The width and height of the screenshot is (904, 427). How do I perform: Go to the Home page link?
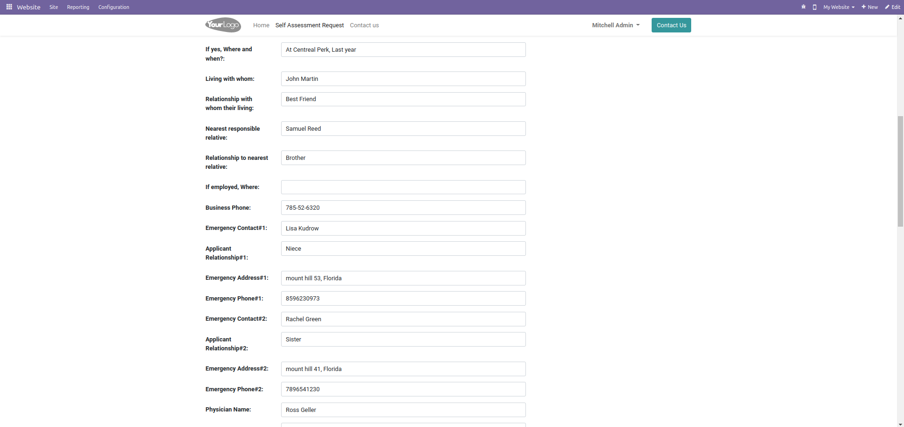pos(261,25)
